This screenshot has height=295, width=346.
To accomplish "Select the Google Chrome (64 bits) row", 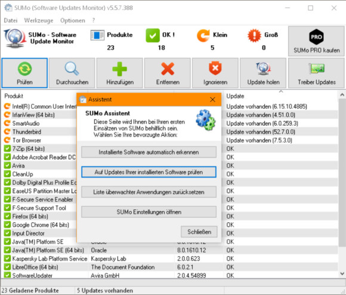I will click(x=41, y=225).
